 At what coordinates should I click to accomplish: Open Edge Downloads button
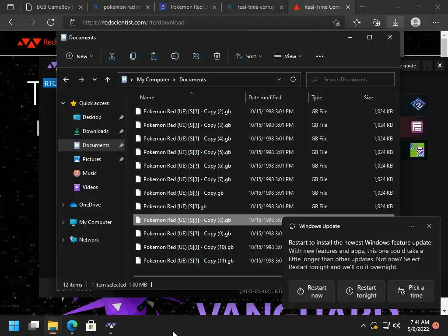(395, 22)
